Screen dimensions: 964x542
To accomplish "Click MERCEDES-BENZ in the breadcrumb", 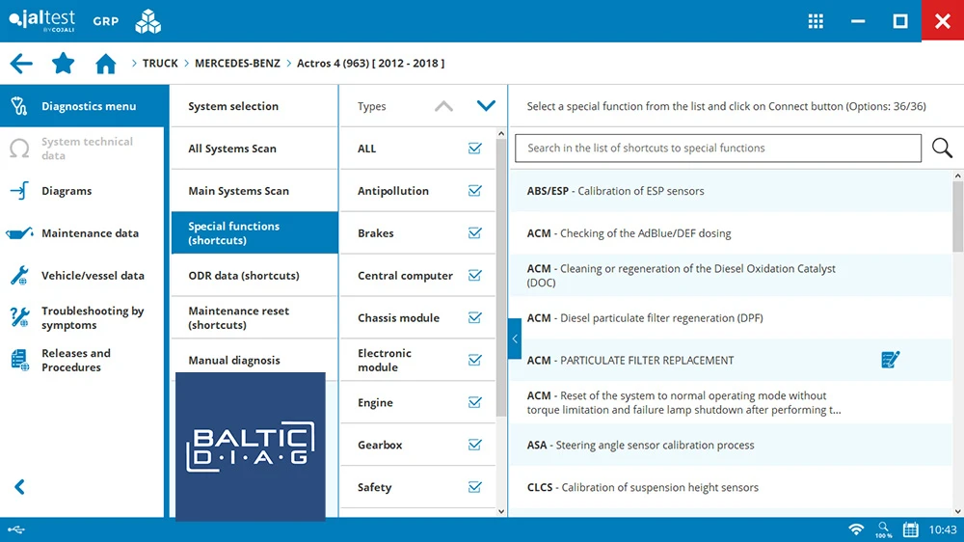I will click(237, 64).
